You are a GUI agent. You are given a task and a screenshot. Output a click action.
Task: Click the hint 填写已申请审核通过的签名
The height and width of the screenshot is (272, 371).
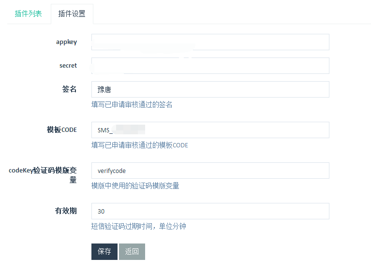point(132,104)
